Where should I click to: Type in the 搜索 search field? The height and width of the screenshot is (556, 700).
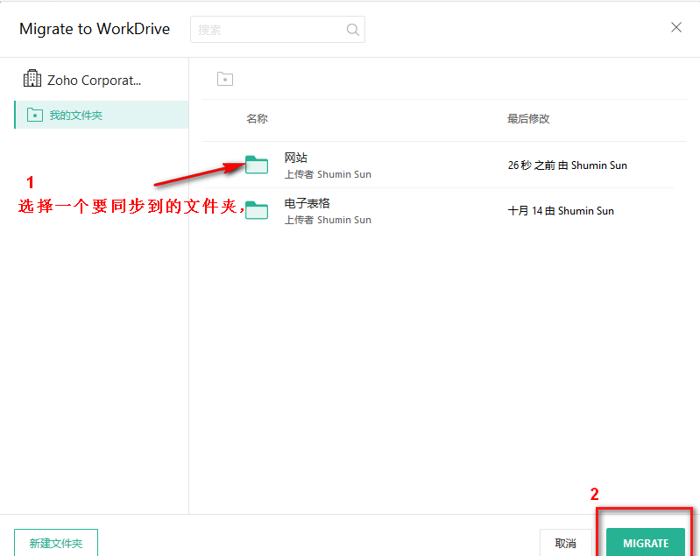(277, 30)
